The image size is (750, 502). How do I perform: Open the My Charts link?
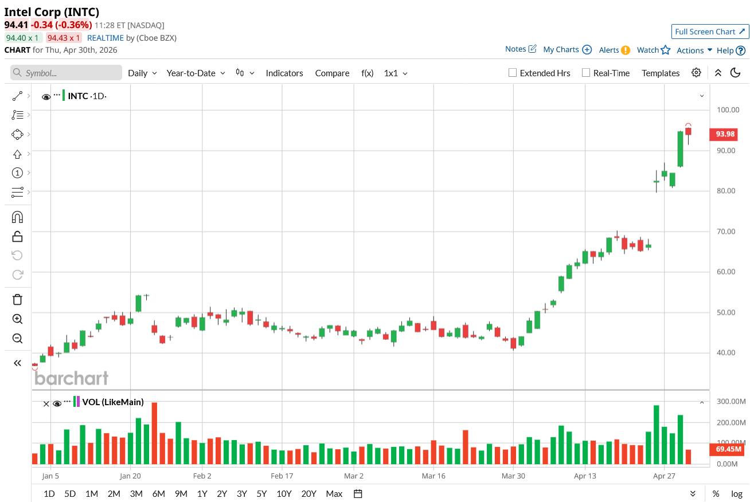561,49
